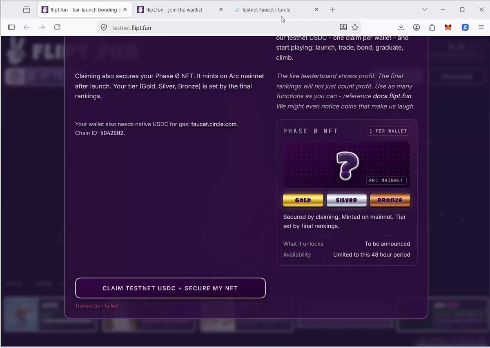Open the faucet.circle.com link
This screenshot has height=348, width=490.
(214, 124)
